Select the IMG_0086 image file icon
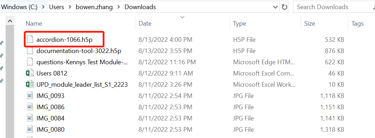This screenshot has width=375, height=138. coord(30,107)
